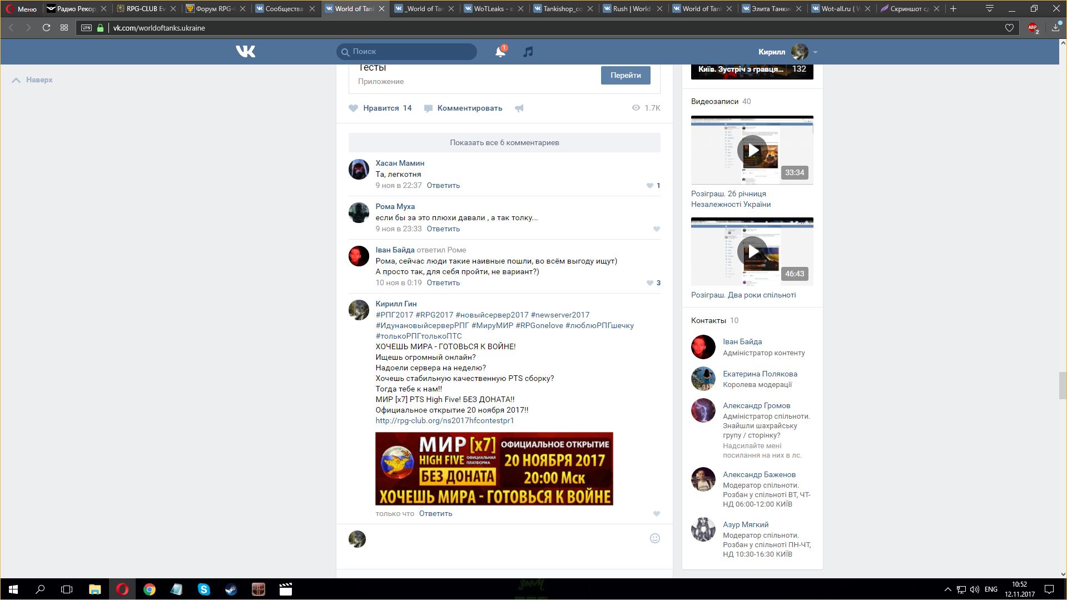Click the page vertical scrollbar thumb
This screenshot has height=600, width=1067.
click(1063, 385)
